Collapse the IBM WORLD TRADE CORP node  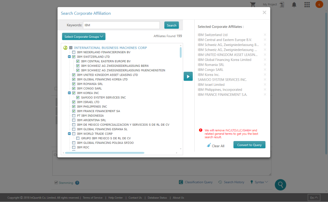[69, 134]
